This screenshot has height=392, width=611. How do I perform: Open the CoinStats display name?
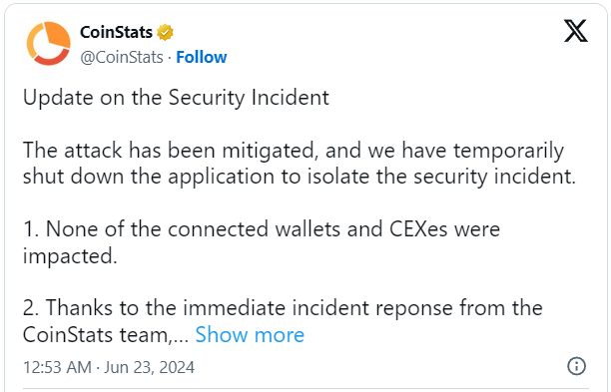pyautogui.click(x=116, y=32)
